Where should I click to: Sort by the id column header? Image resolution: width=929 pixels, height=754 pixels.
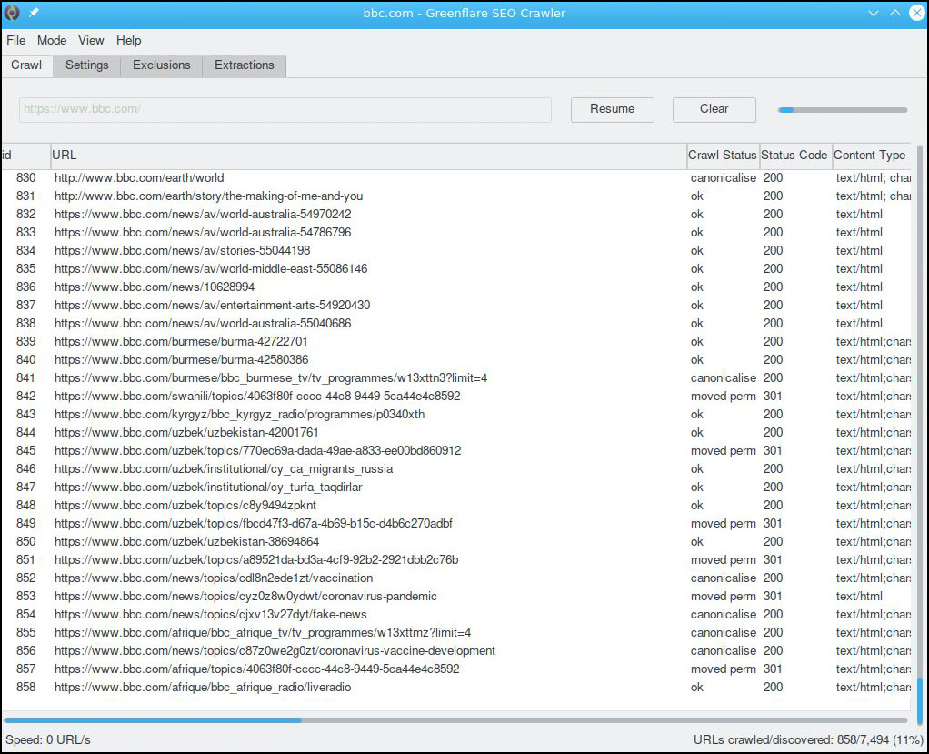coord(25,156)
